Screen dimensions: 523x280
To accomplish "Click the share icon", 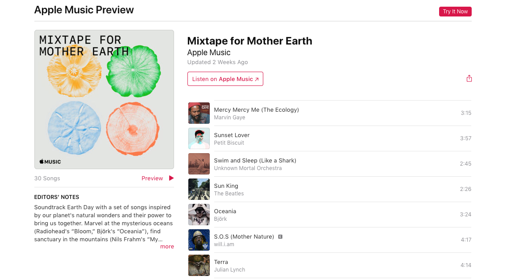I will (x=469, y=79).
